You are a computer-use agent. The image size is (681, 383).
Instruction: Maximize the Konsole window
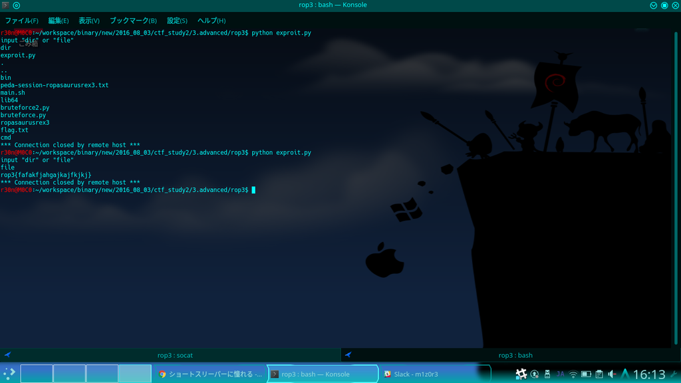coord(664,5)
